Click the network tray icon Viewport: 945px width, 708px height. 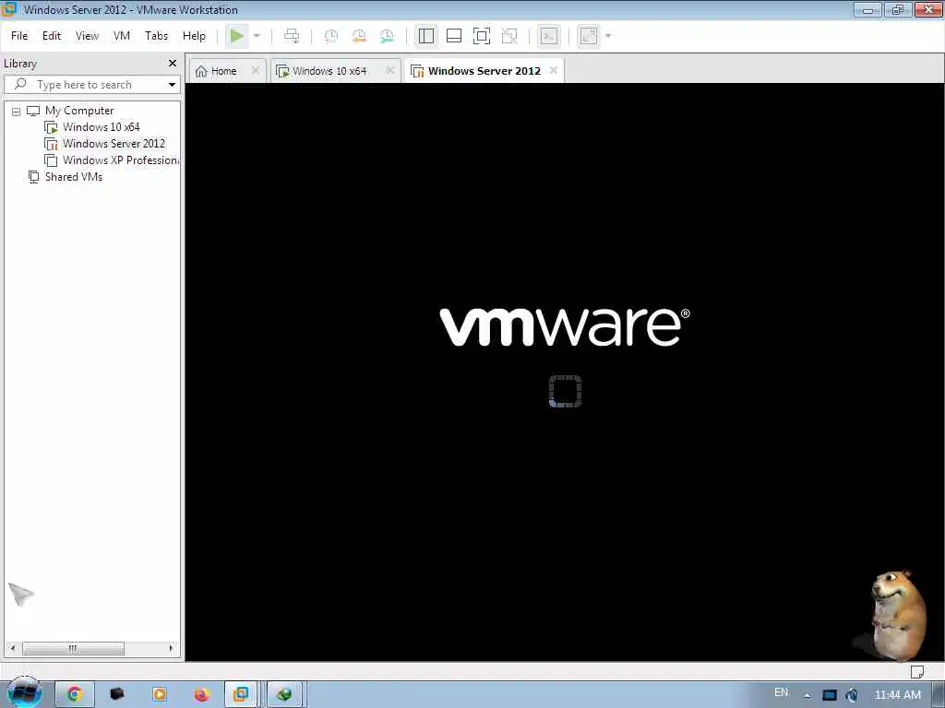click(x=830, y=695)
